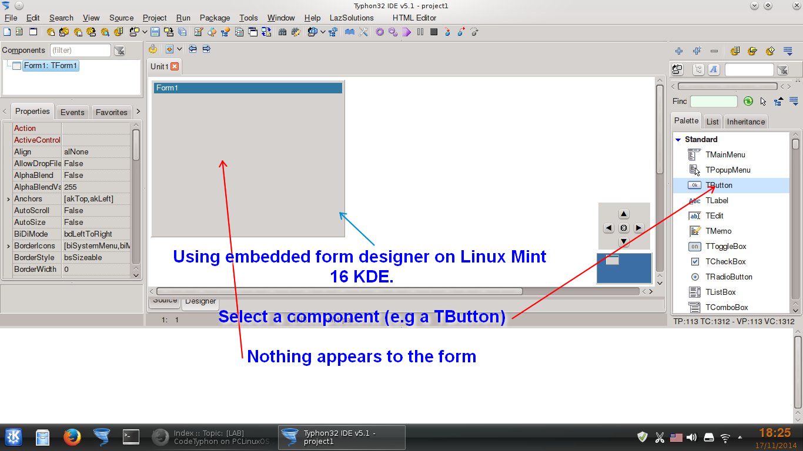Image resolution: width=803 pixels, height=451 pixels.
Task: Click the palette Find input field
Action: [713, 101]
